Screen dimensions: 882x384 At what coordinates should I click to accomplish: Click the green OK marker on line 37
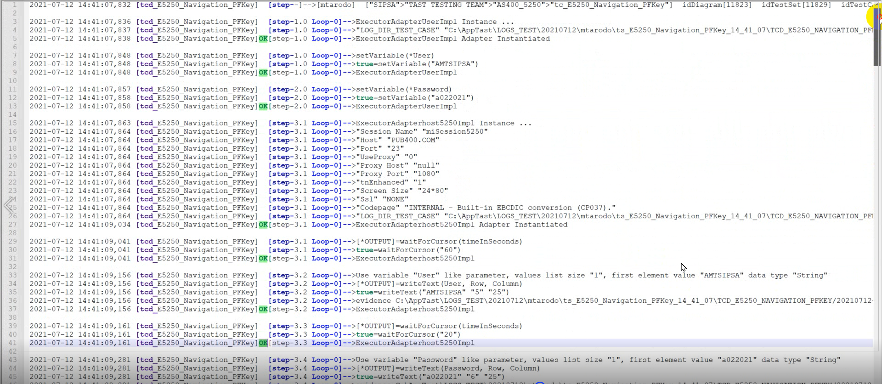click(x=263, y=309)
